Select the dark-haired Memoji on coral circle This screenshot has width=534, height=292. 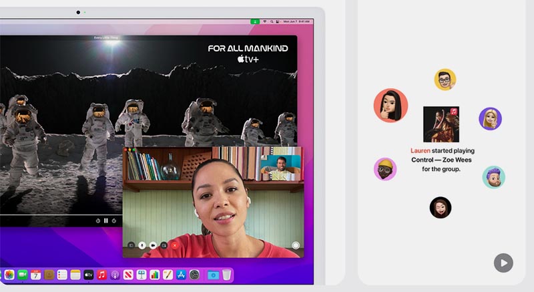(390, 106)
